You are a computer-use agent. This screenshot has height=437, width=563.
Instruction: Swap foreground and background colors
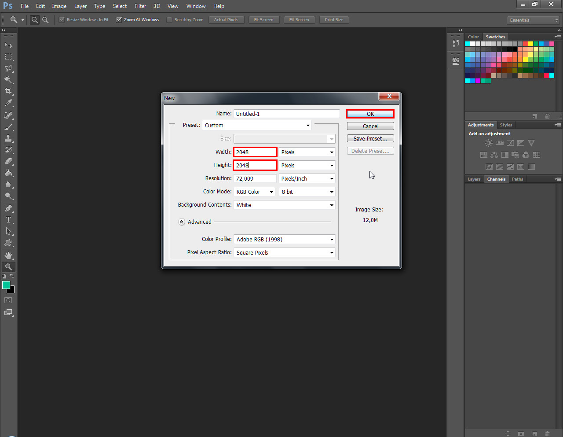tap(12, 276)
